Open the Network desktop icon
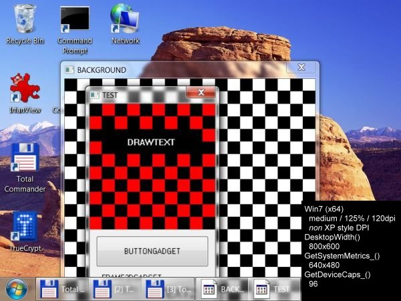 tap(125, 24)
